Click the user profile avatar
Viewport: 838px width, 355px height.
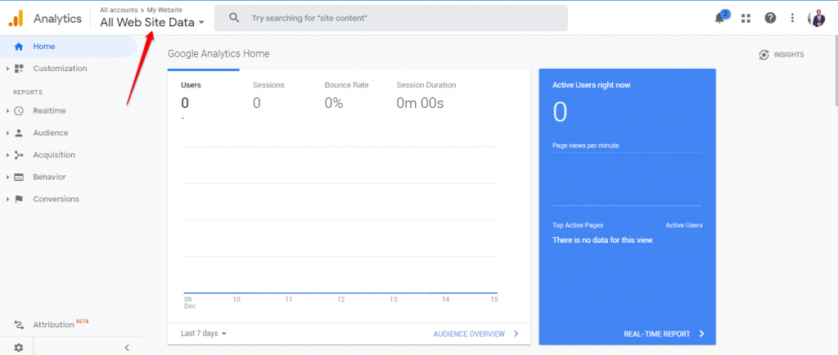coord(817,18)
